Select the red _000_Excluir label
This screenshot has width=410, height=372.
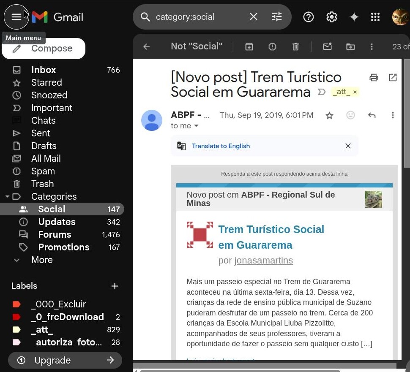[58, 304]
